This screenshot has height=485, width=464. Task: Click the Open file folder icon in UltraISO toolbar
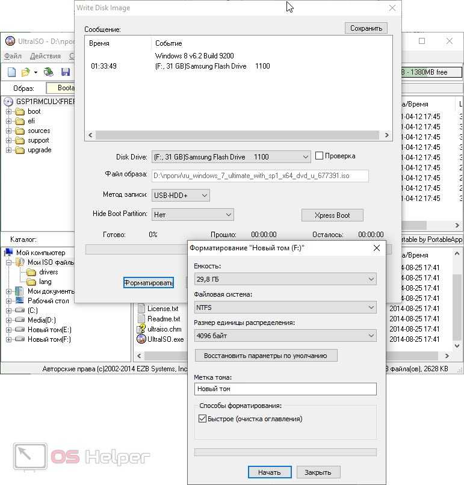click(26, 72)
